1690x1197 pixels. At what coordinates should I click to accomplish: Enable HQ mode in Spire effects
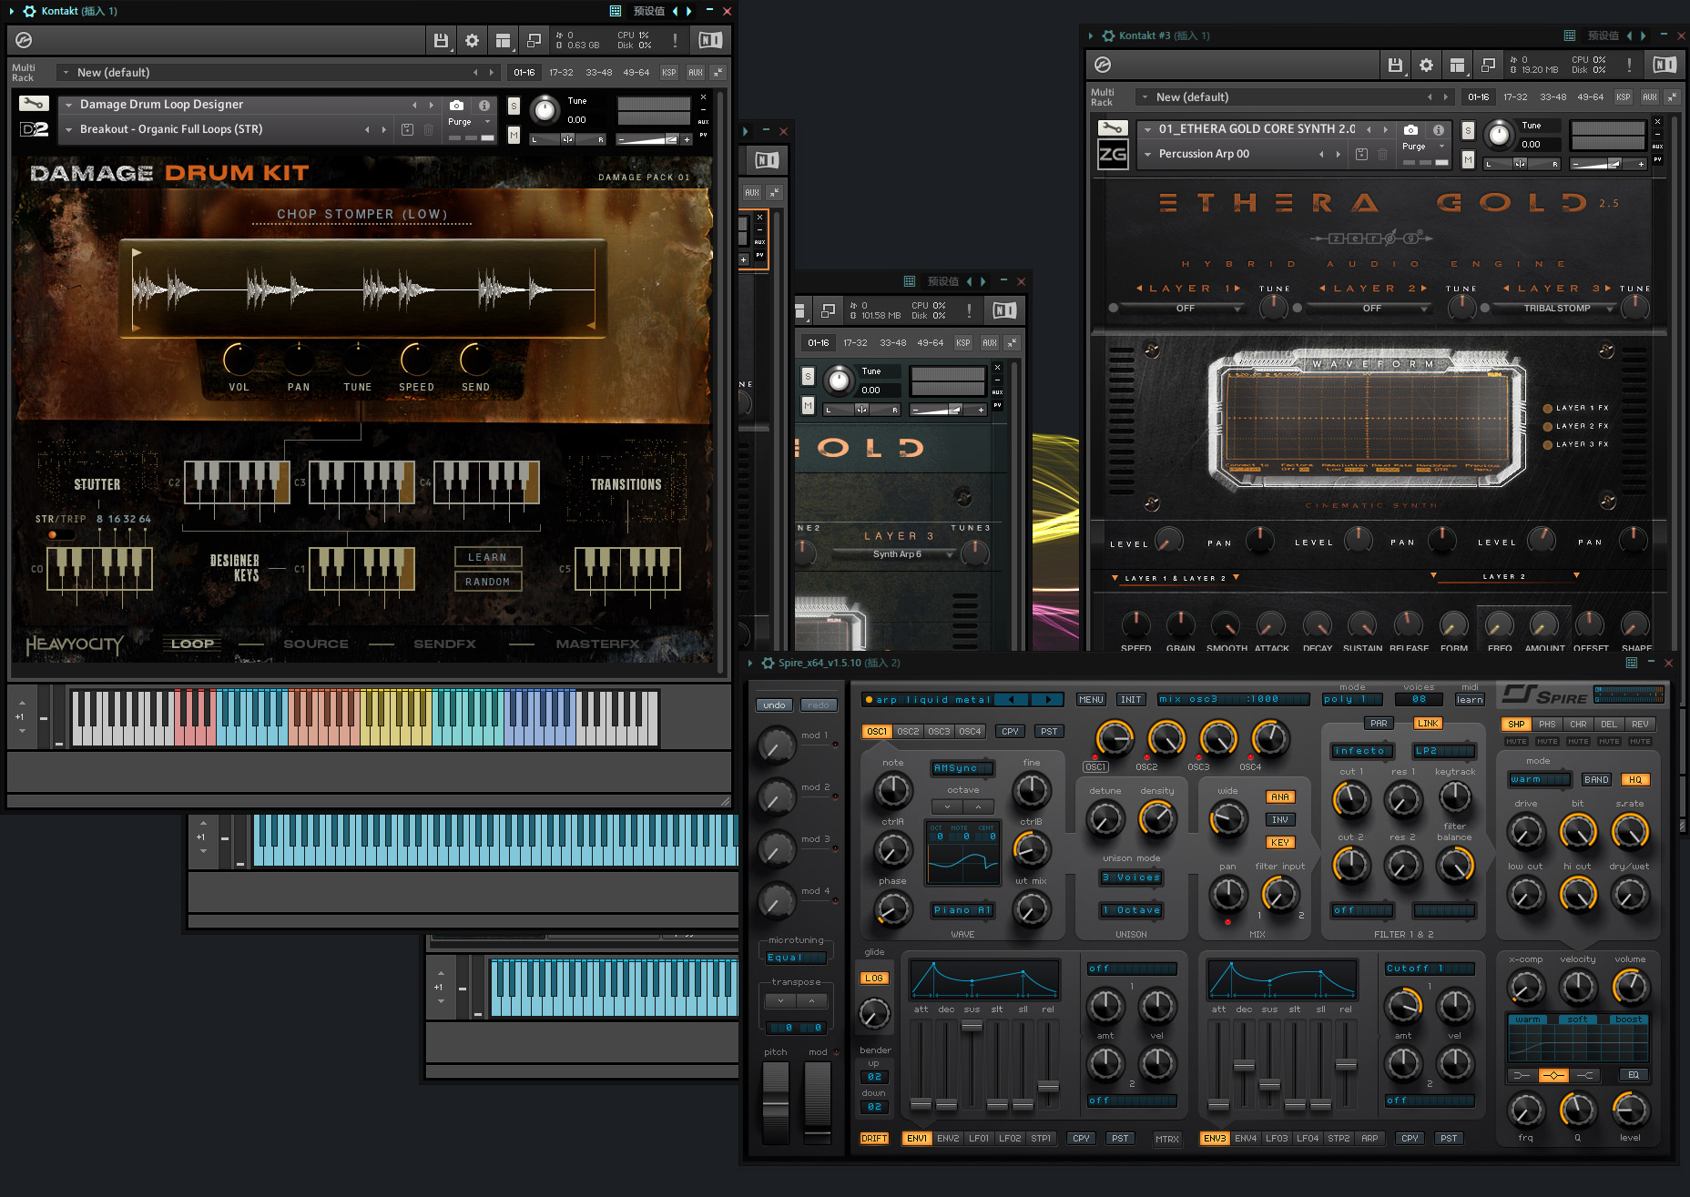coord(1635,780)
